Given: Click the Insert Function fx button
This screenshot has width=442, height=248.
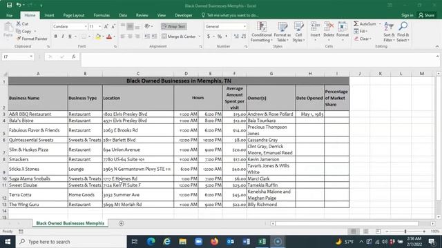Looking at the screenshot, I should coord(73,56).
